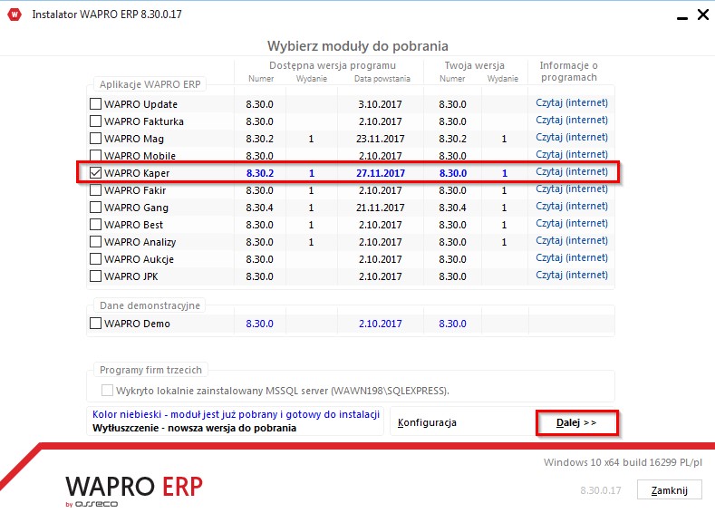Open Czytaj (internet) link for WAPRO Kaper

pos(572,172)
